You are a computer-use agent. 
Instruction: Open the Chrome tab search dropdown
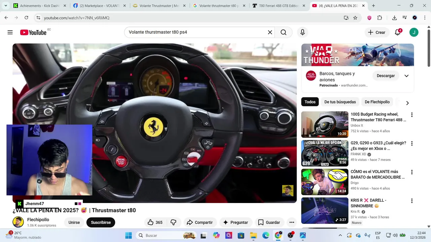pos(6,6)
